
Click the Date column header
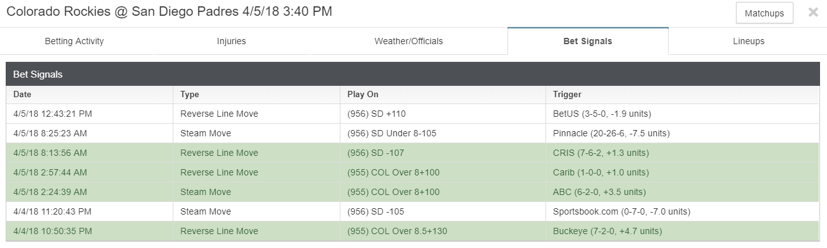coord(89,95)
